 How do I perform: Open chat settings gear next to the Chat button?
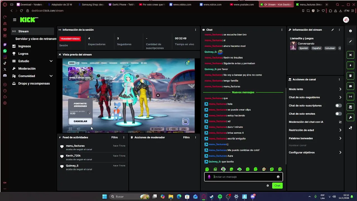click(x=268, y=186)
